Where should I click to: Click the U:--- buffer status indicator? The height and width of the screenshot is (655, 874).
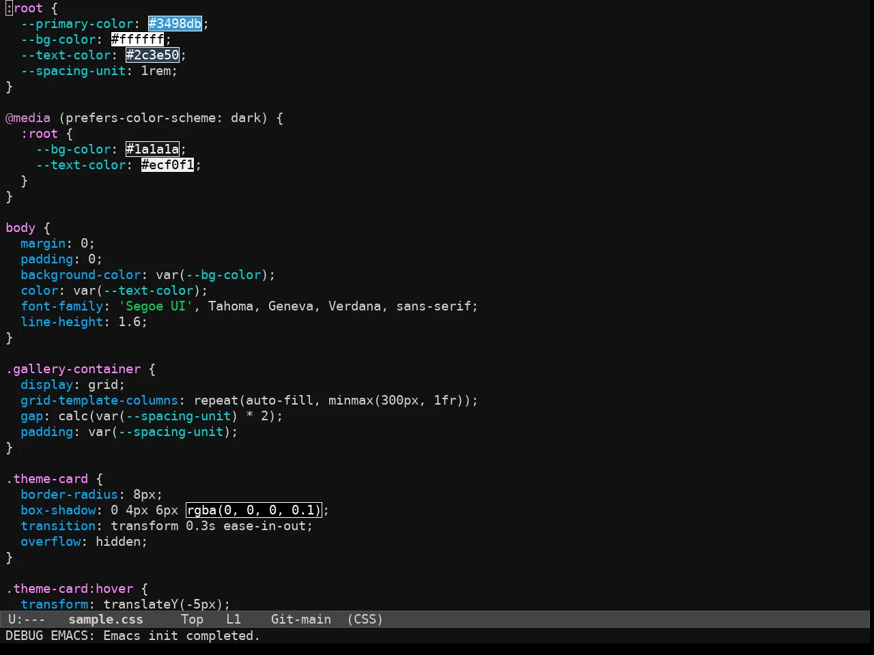pos(27,620)
